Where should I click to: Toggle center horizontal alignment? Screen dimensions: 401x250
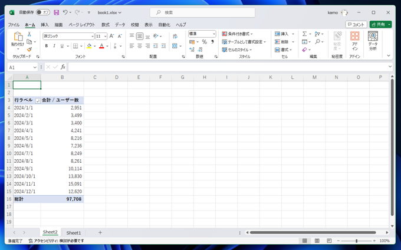(140, 46)
